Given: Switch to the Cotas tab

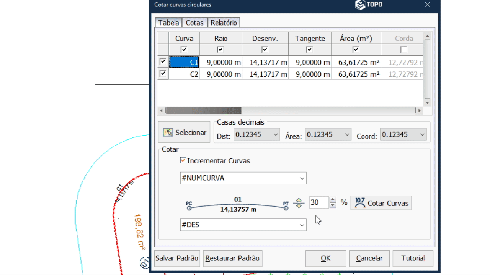Looking at the screenshot, I should coord(194,23).
